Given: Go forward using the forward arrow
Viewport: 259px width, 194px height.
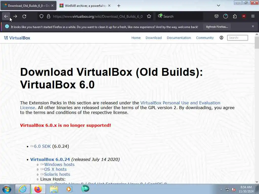Looking at the screenshot, I should [x=15, y=16].
